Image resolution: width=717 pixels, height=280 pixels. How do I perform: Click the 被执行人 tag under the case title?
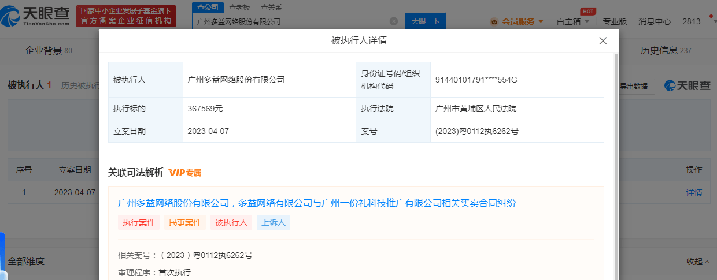point(231,222)
